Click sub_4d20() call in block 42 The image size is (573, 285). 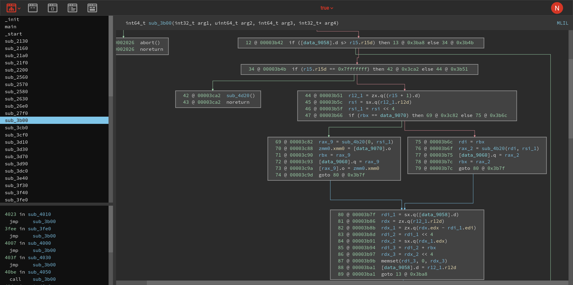point(241,96)
